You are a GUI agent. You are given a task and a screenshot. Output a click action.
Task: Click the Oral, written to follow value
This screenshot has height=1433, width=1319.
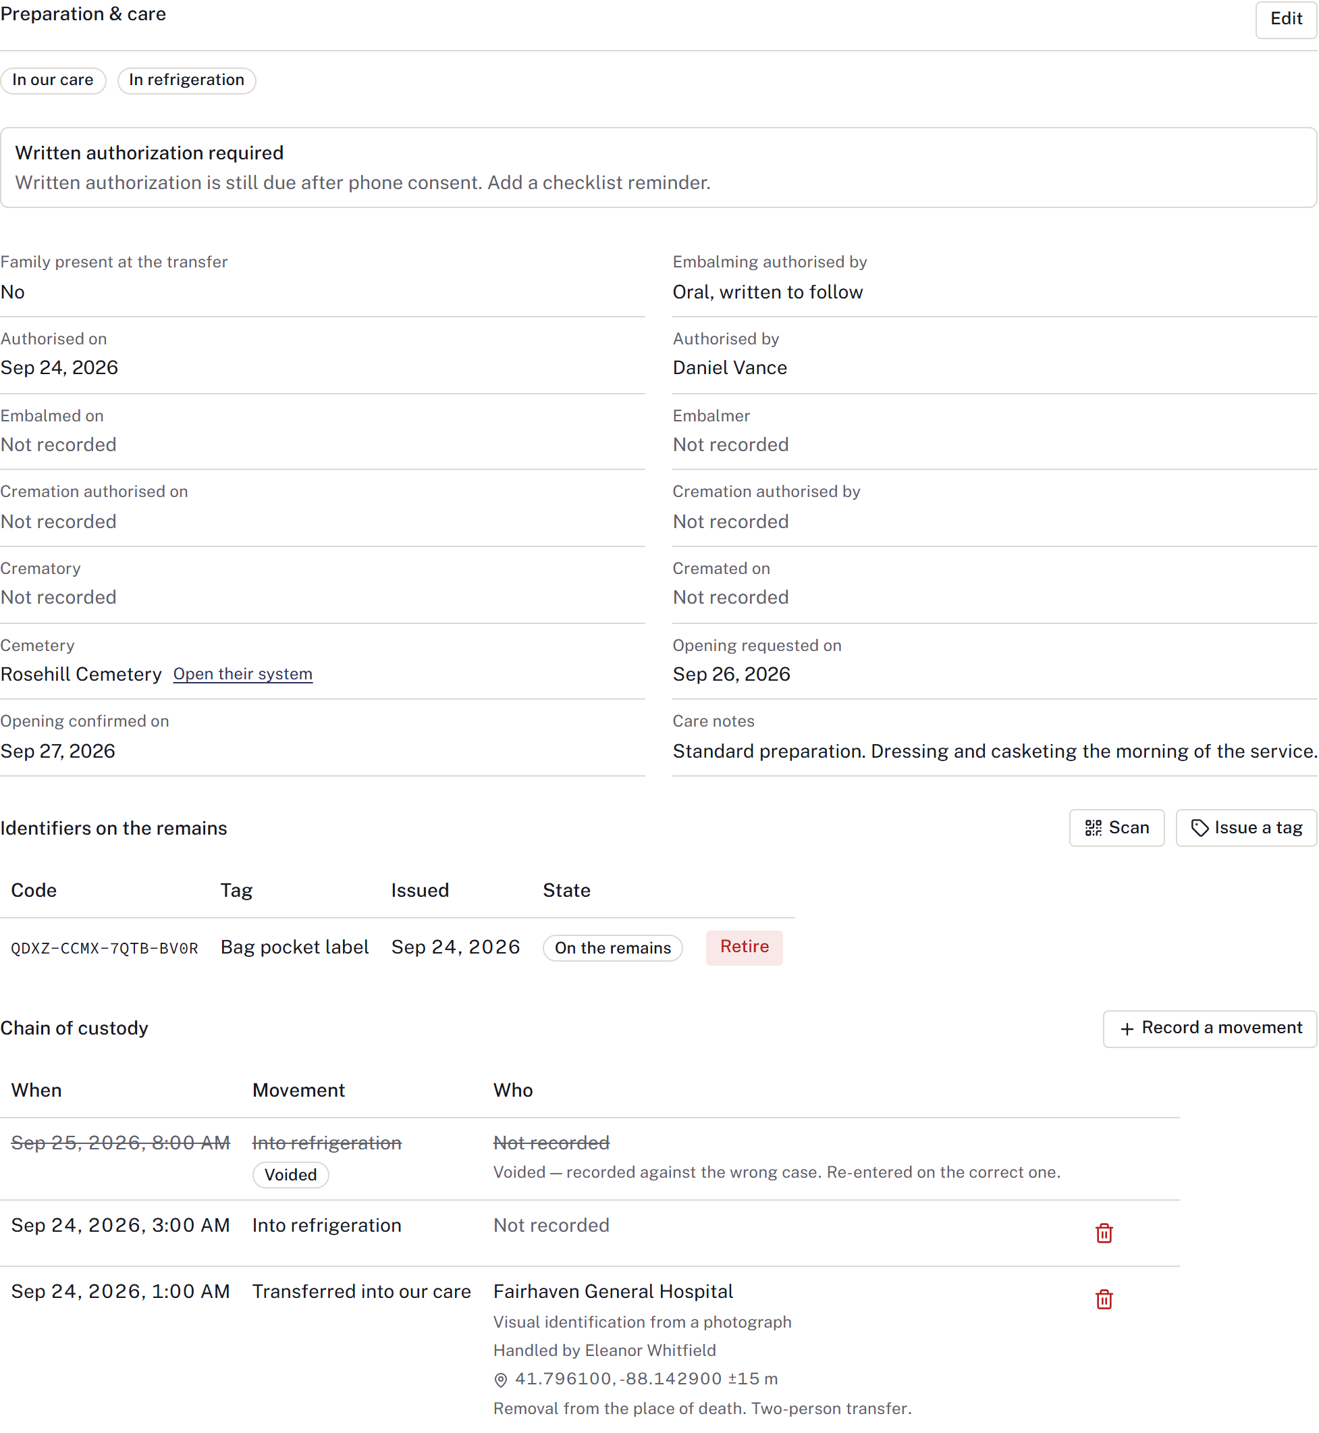click(768, 292)
